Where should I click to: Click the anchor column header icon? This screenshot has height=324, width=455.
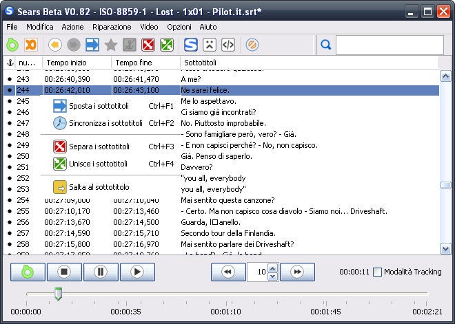click(10, 63)
